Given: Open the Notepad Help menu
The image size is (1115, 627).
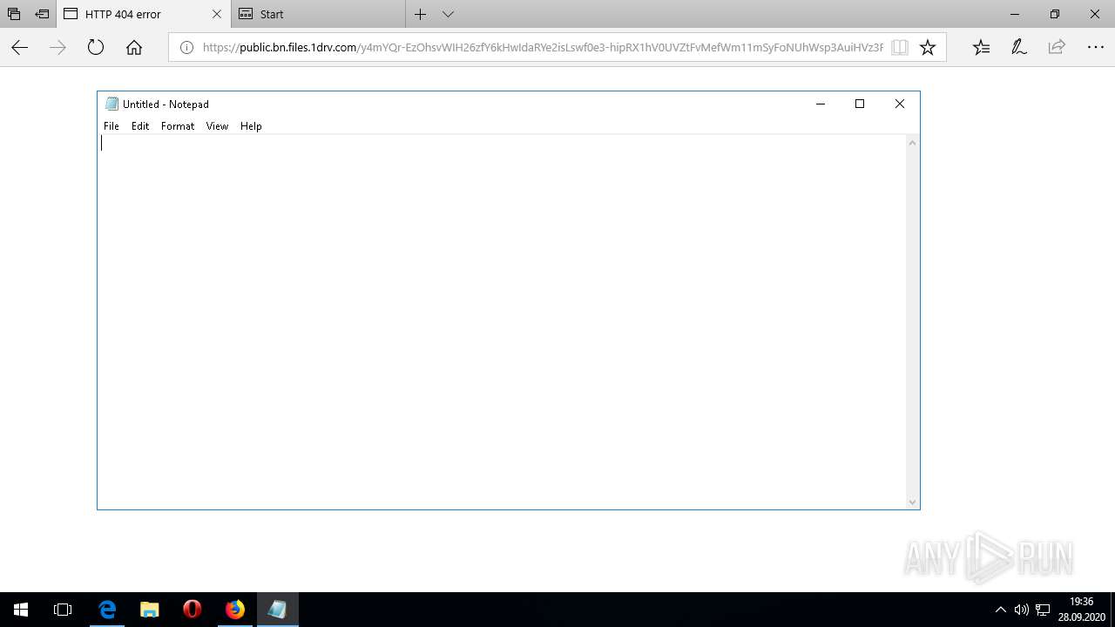Looking at the screenshot, I should (251, 126).
